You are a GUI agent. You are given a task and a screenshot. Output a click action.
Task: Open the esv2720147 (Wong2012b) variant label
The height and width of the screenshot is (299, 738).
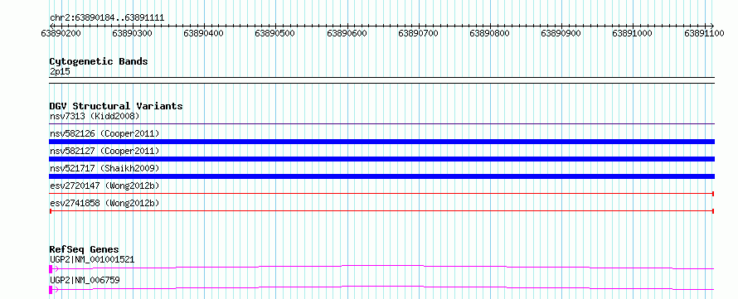click(x=104, y=186)
